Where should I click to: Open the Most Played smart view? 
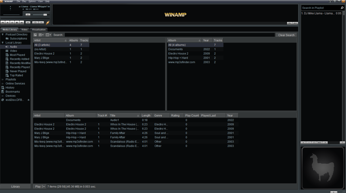click(x=17, y=55)
